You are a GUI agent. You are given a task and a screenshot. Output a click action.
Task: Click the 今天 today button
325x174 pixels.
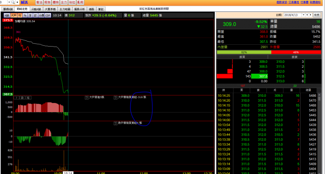point(316,15)
